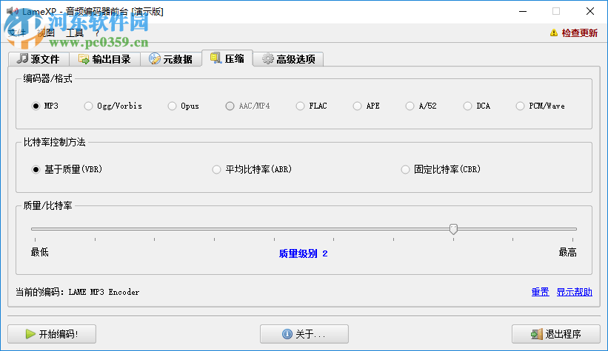
Task: Open the 显示帮助 help link
Action: [574, 292]
